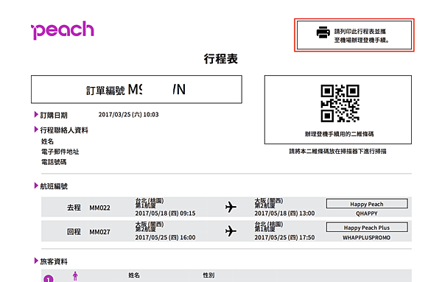Click departure time 2017/05/25 (四) 16:00
442x282 pixels.
pos(165,238)
